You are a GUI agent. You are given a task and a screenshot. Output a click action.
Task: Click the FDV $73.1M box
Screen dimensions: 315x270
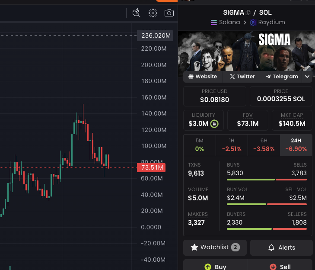[248, 120]
